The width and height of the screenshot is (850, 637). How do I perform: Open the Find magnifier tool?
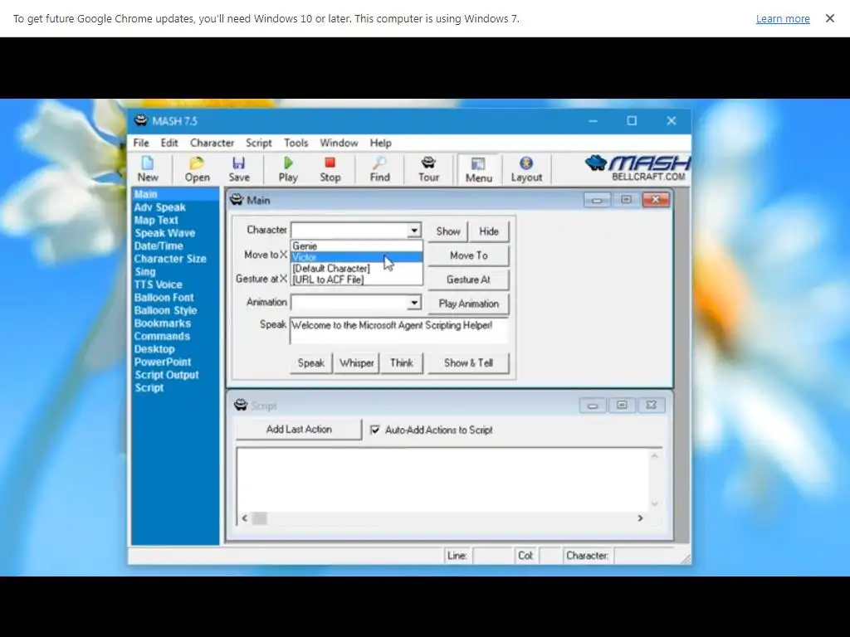click(x=379, y=169)
